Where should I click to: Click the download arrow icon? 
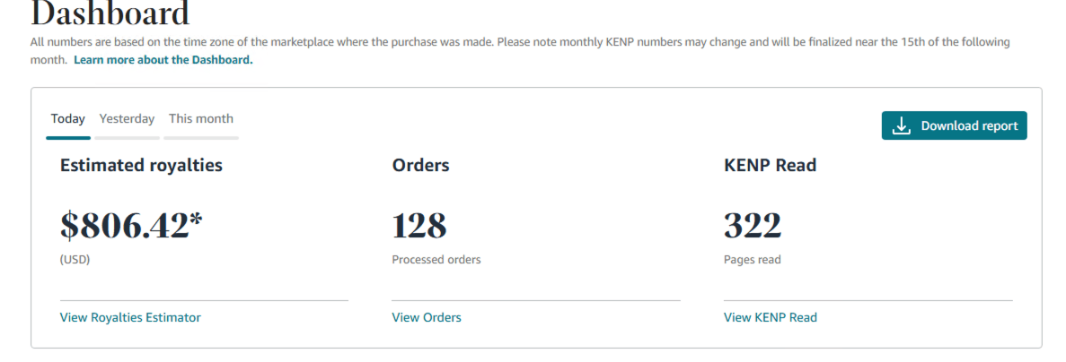pyautogui.click(x=901, y=126)
